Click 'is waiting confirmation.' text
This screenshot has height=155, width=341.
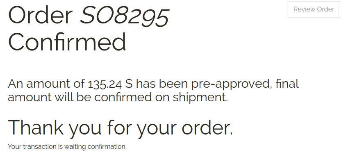[92, 147]
